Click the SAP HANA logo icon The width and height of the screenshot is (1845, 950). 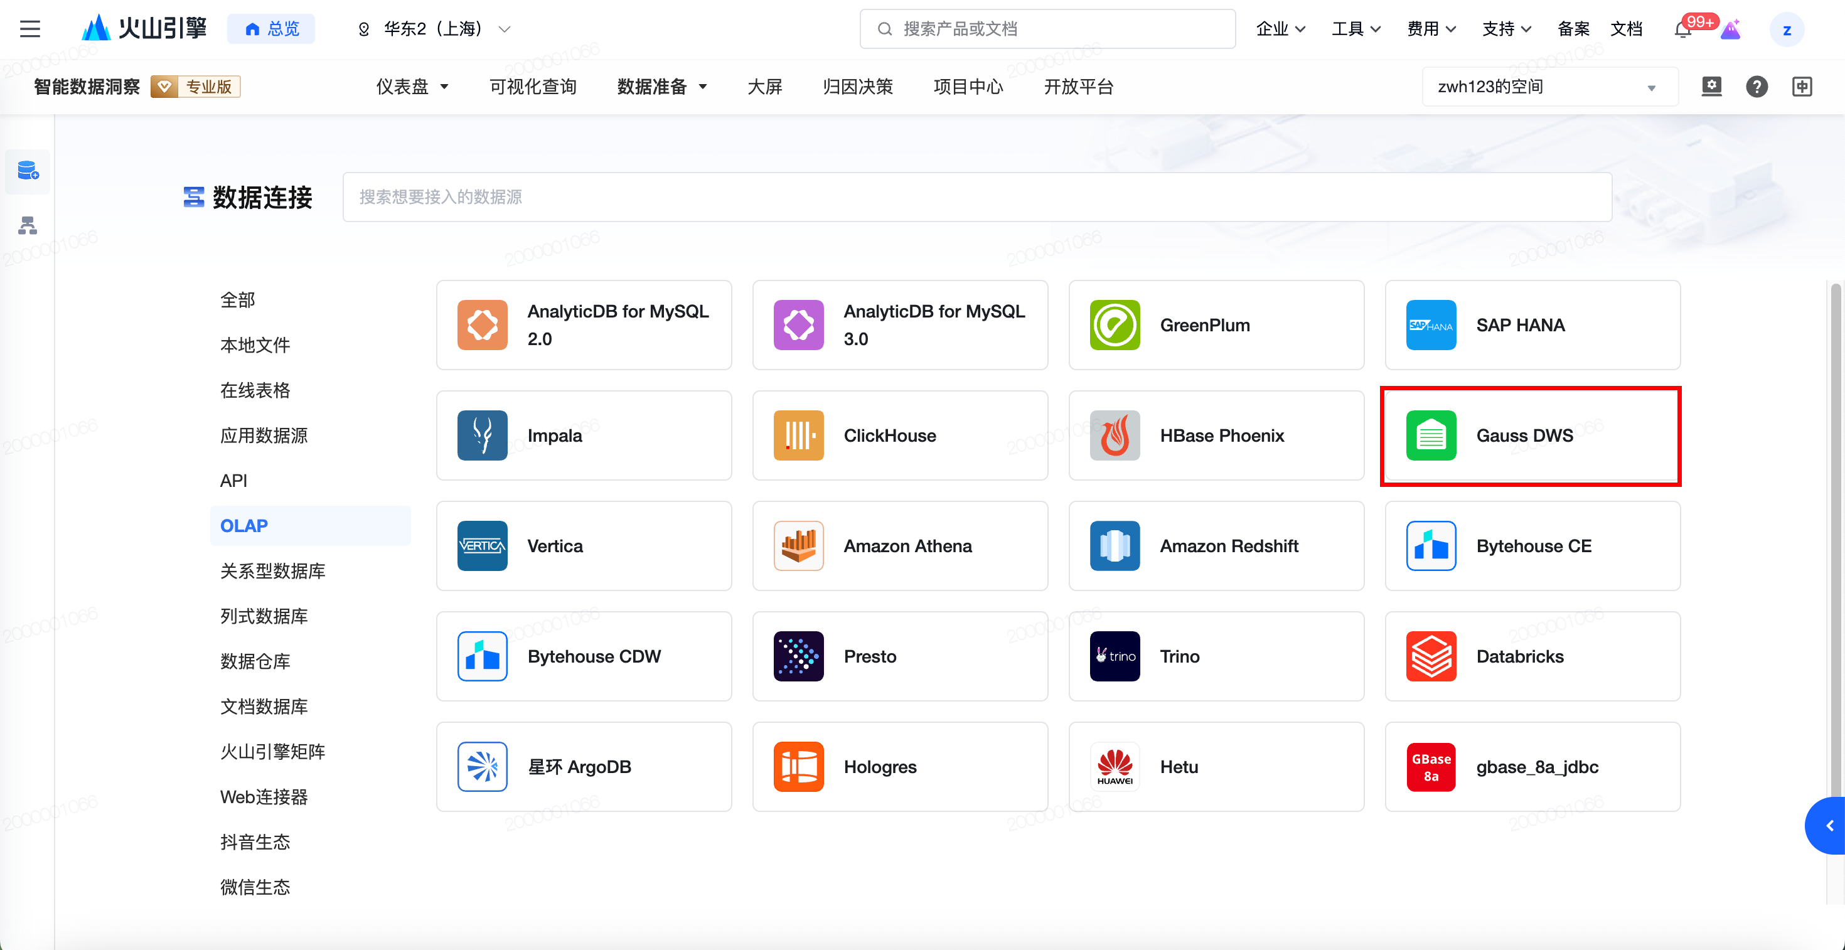click(x=1431, y=325)
